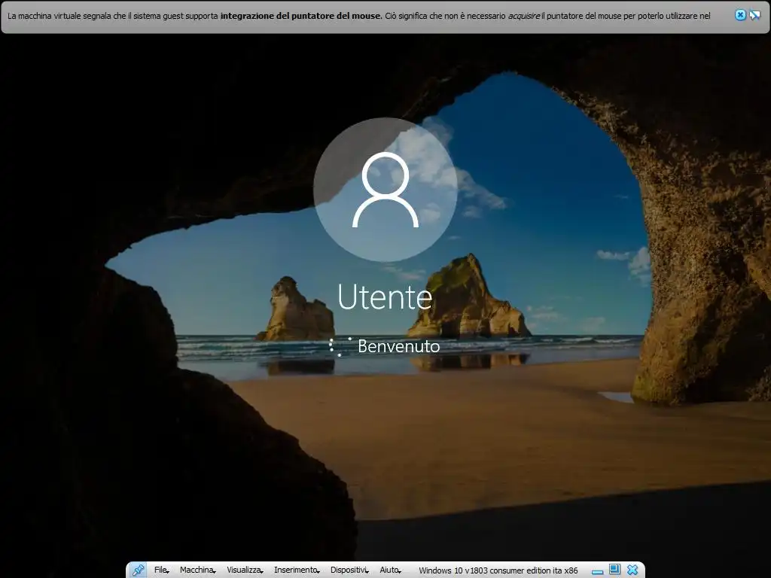Open the Dispositivi menu
Screen dimensions: 771x578
[x=349, y=570]
